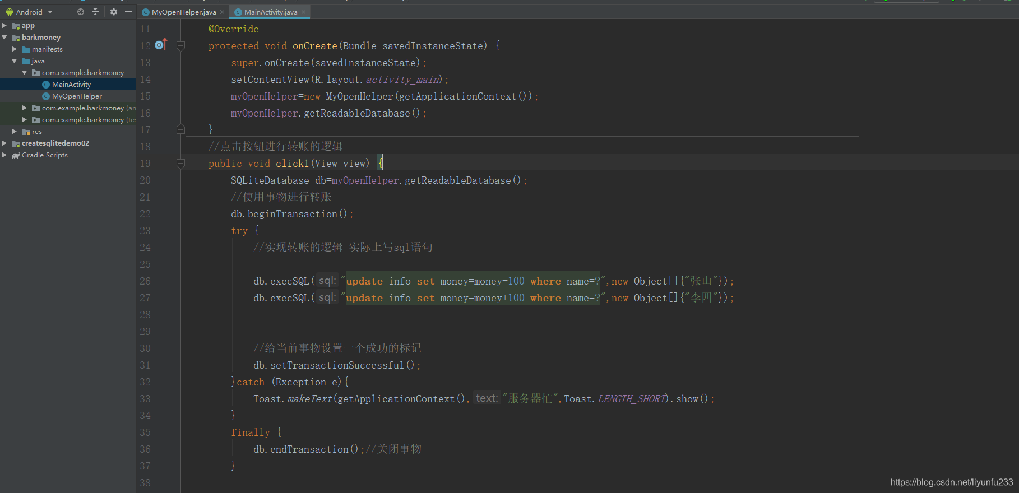The image size is (1019, 493).
Task: Collapse the onCreate method fold marker line 12
Action: [180, 46]
